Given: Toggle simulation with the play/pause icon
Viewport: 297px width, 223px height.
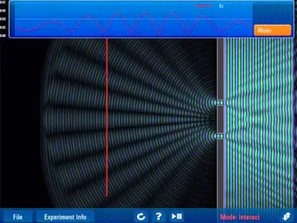Looking at the screenshot, I should point(177,216).
